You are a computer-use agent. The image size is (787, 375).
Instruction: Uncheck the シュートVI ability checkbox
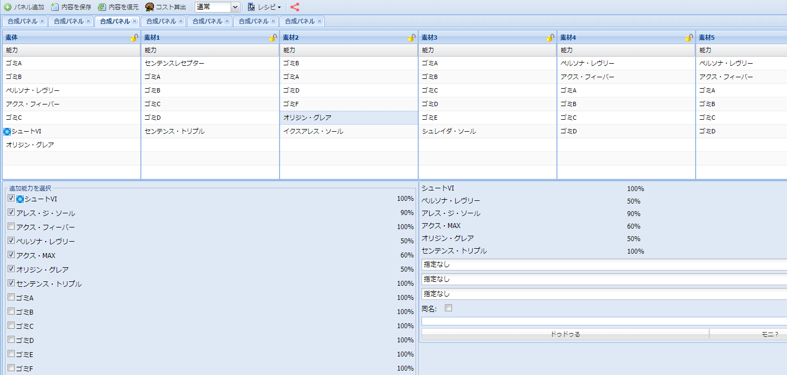(x=11, y=199)
